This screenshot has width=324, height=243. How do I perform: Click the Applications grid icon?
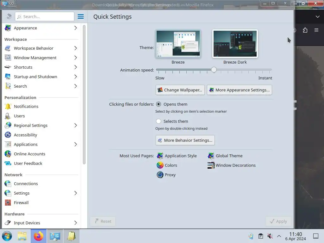pyautogui.click(x=8, y=144)
